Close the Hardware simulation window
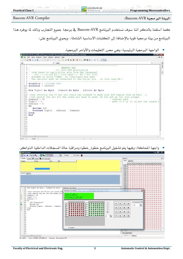Image resolution: width=183 pixels, height=259 pixels. (142, 191)
